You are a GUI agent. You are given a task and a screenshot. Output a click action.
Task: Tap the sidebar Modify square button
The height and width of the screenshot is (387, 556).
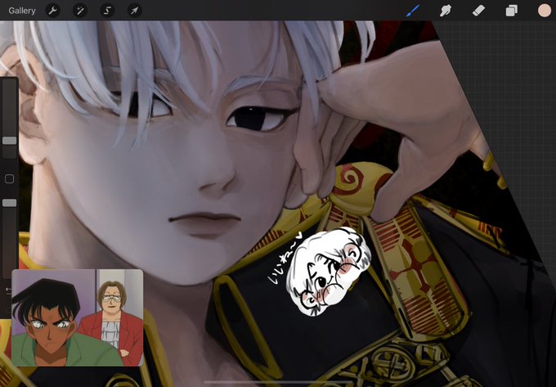[10, 179]
